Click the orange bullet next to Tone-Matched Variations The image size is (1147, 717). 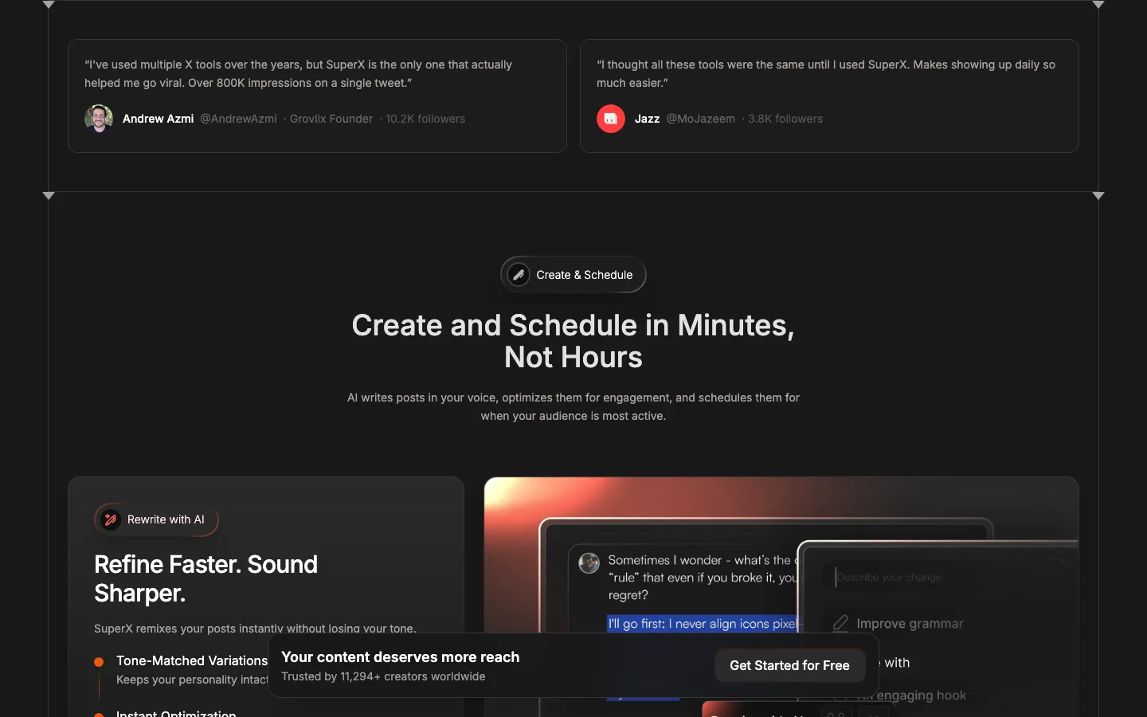pyautogui.click(x=99, y=661)
